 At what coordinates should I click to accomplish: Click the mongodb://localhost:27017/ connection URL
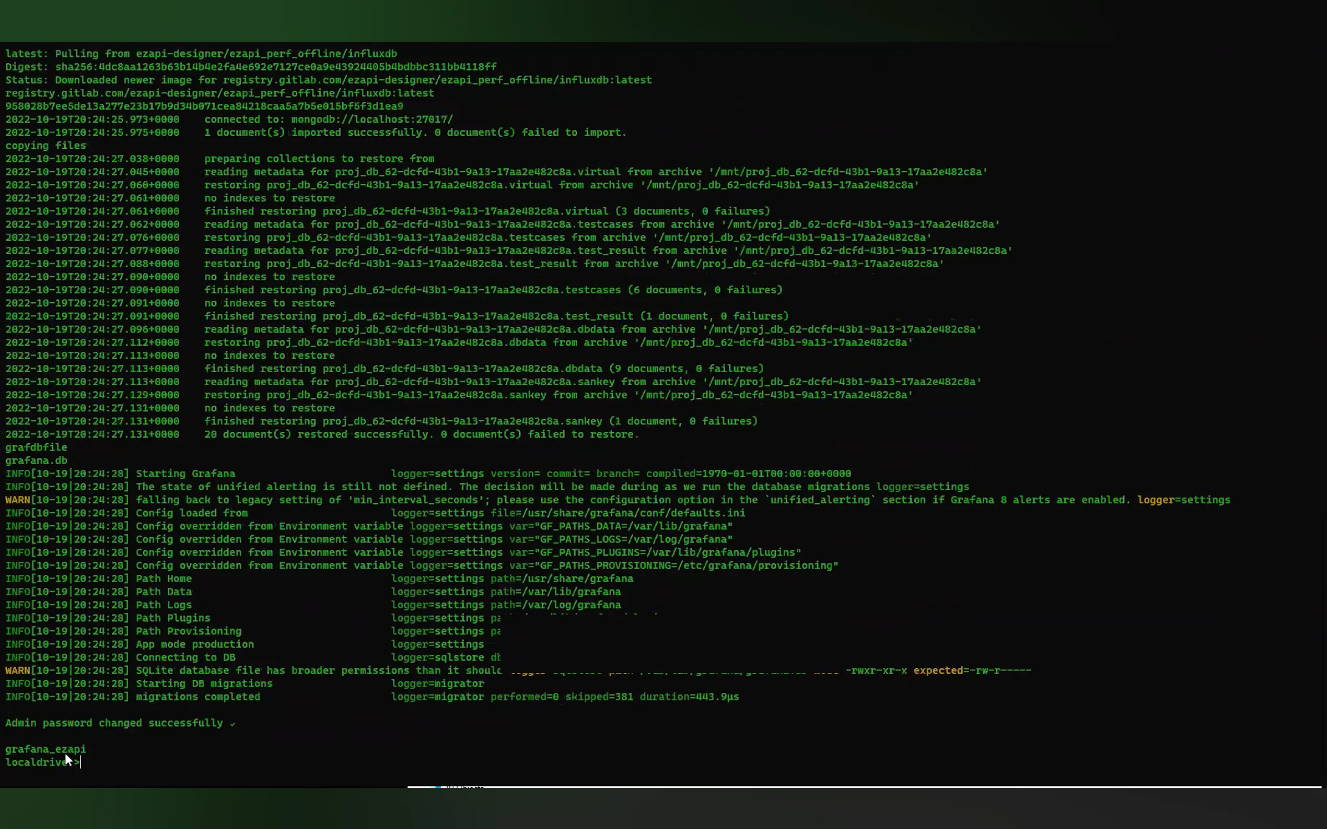point(371,119)
